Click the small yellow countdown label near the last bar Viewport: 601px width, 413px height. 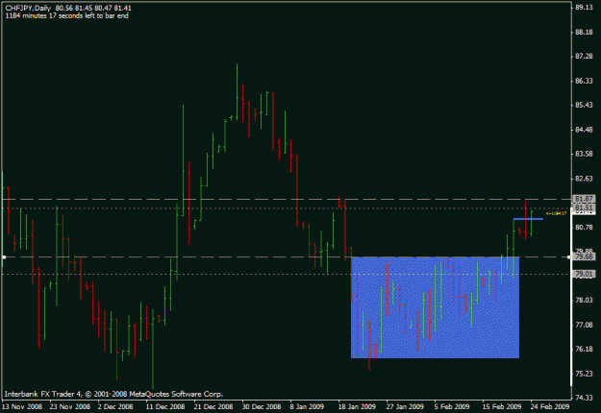click(x=556, y=213)
